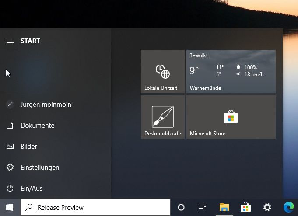
Task: Open Settings gear on the taskbar
Action: pos(267,207)
